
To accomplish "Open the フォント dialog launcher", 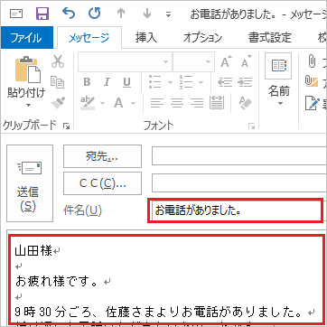I will (x=251, y=126).
